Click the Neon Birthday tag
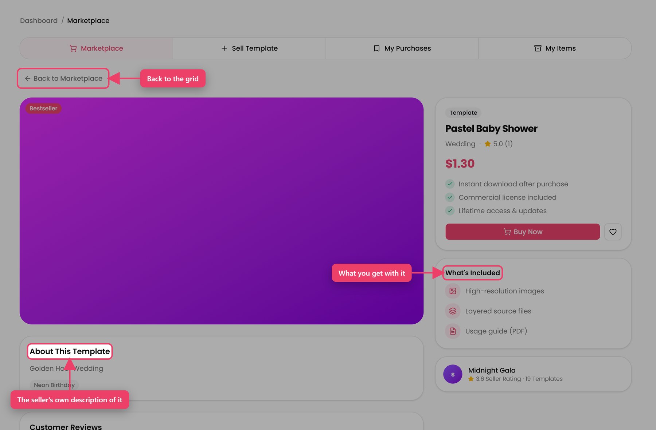656x430 pixels. (x=54, y=385)
